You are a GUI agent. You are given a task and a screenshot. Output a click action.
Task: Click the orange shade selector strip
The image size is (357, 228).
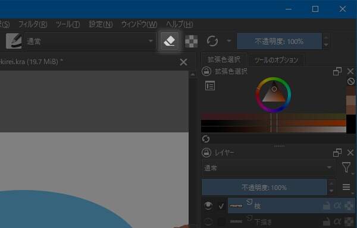[274, 123]
